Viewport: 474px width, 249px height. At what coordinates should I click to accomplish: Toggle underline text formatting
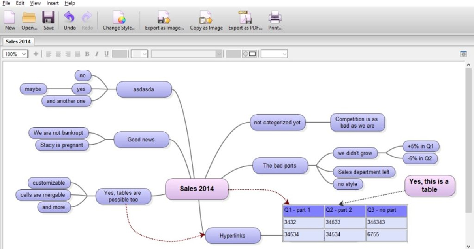pyautogui.click(x=106, y=54)
